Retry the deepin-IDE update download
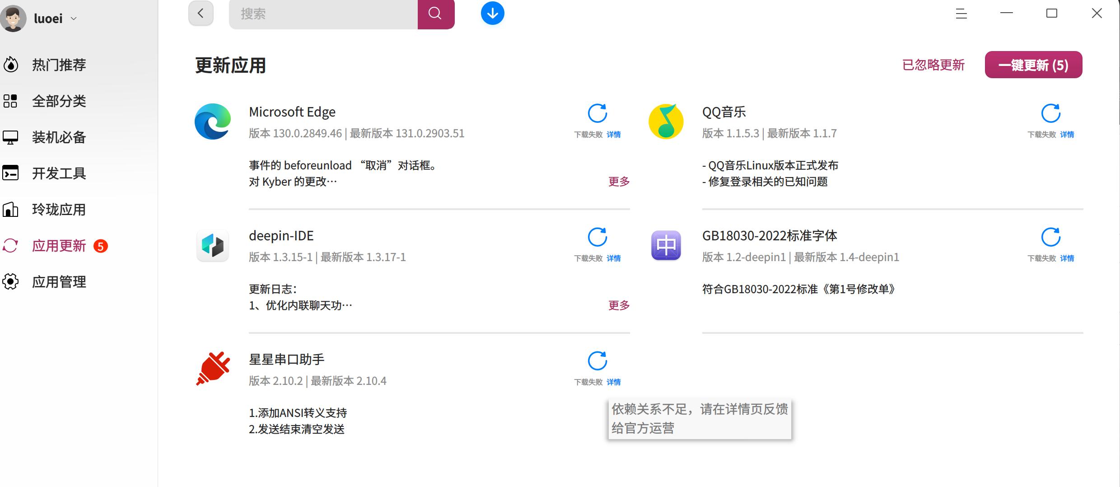 pyautogui.click(x=597, y=237)
